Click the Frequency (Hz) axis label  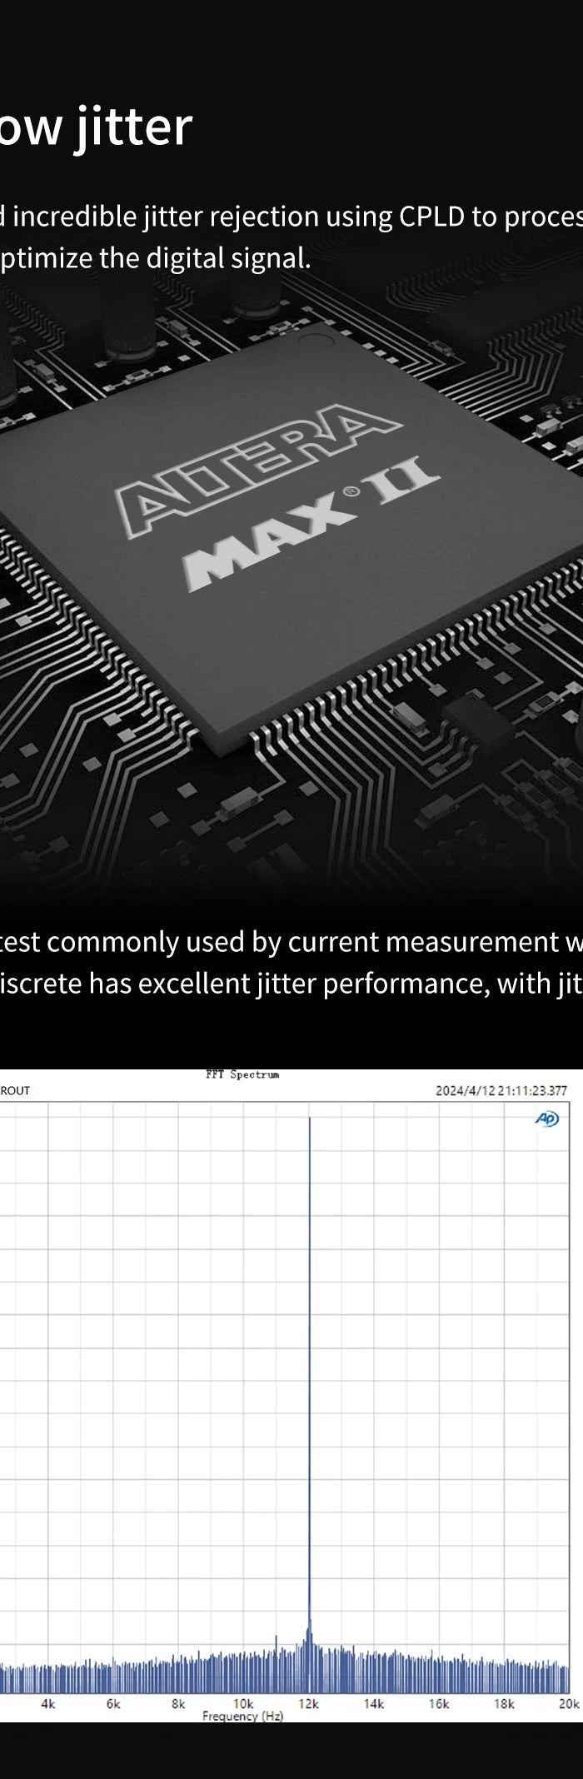pyautogui.click(x=242, y=1716)
